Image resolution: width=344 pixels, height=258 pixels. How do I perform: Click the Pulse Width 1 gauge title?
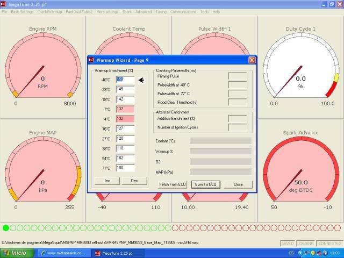214,28
